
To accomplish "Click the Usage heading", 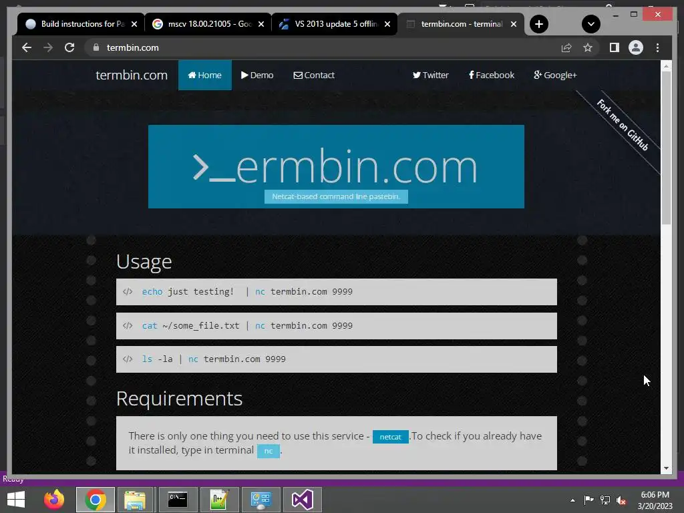I will [x=144, y=262].
